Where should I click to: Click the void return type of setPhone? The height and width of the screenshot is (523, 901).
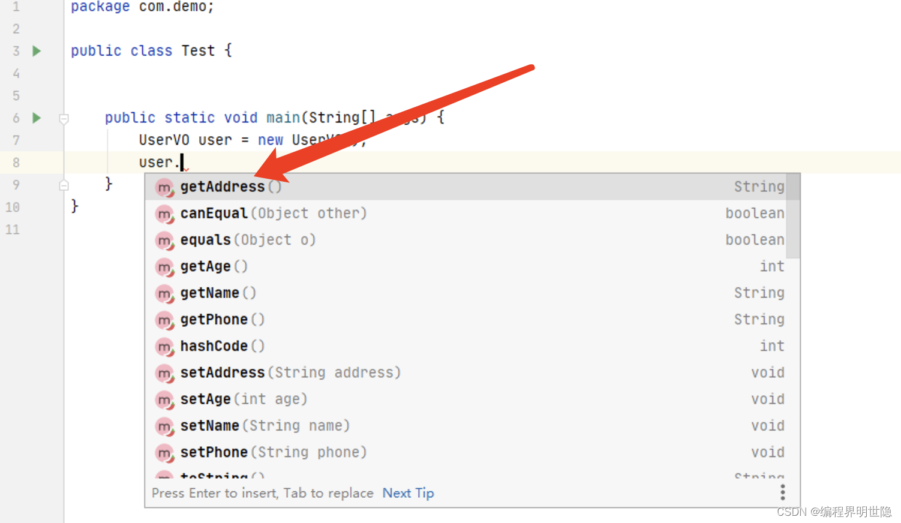tap(768, 452)
